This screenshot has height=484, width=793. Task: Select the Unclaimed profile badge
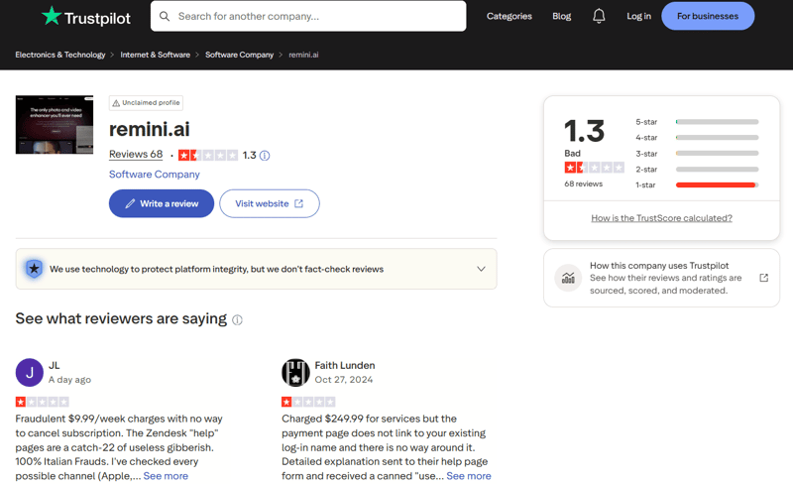tap(146, 103)
